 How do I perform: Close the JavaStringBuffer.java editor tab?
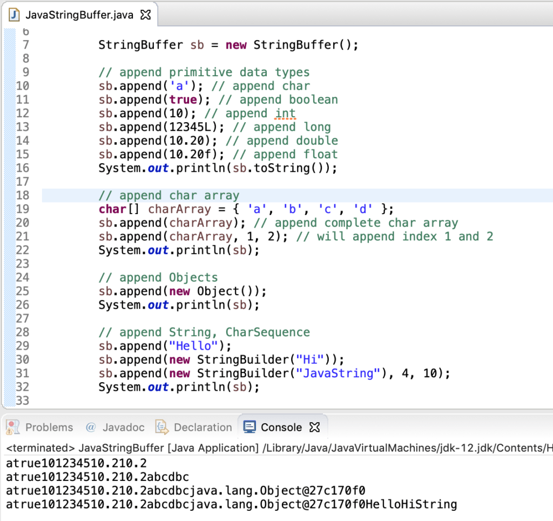(x=145, y=15)
